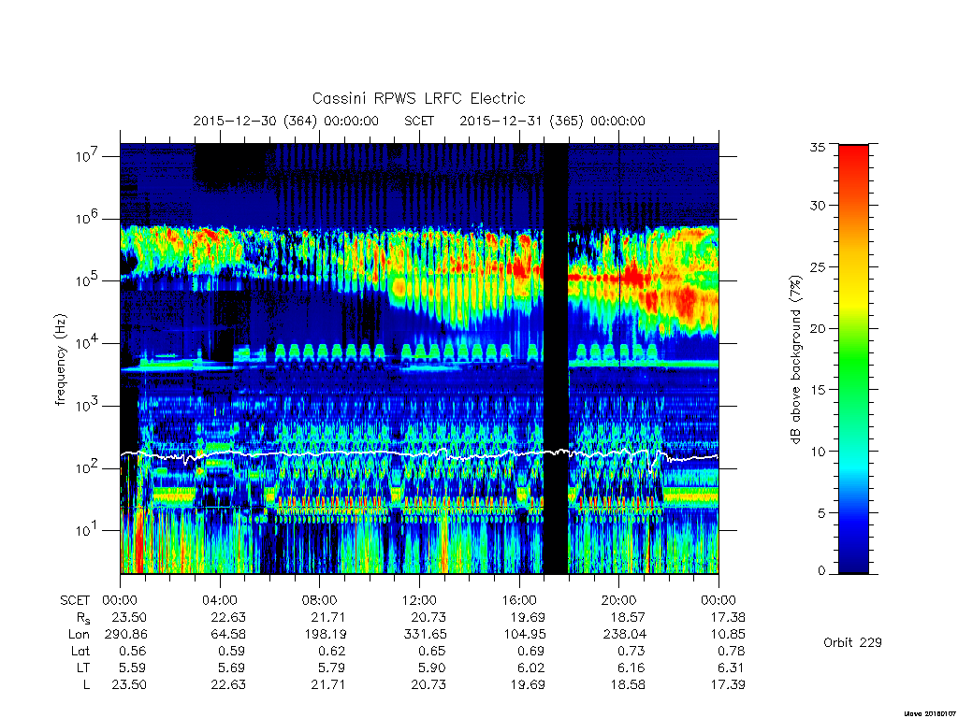Click the 10^5 frequency axis tick label
The image size is (958, 718).
[87, 280]
